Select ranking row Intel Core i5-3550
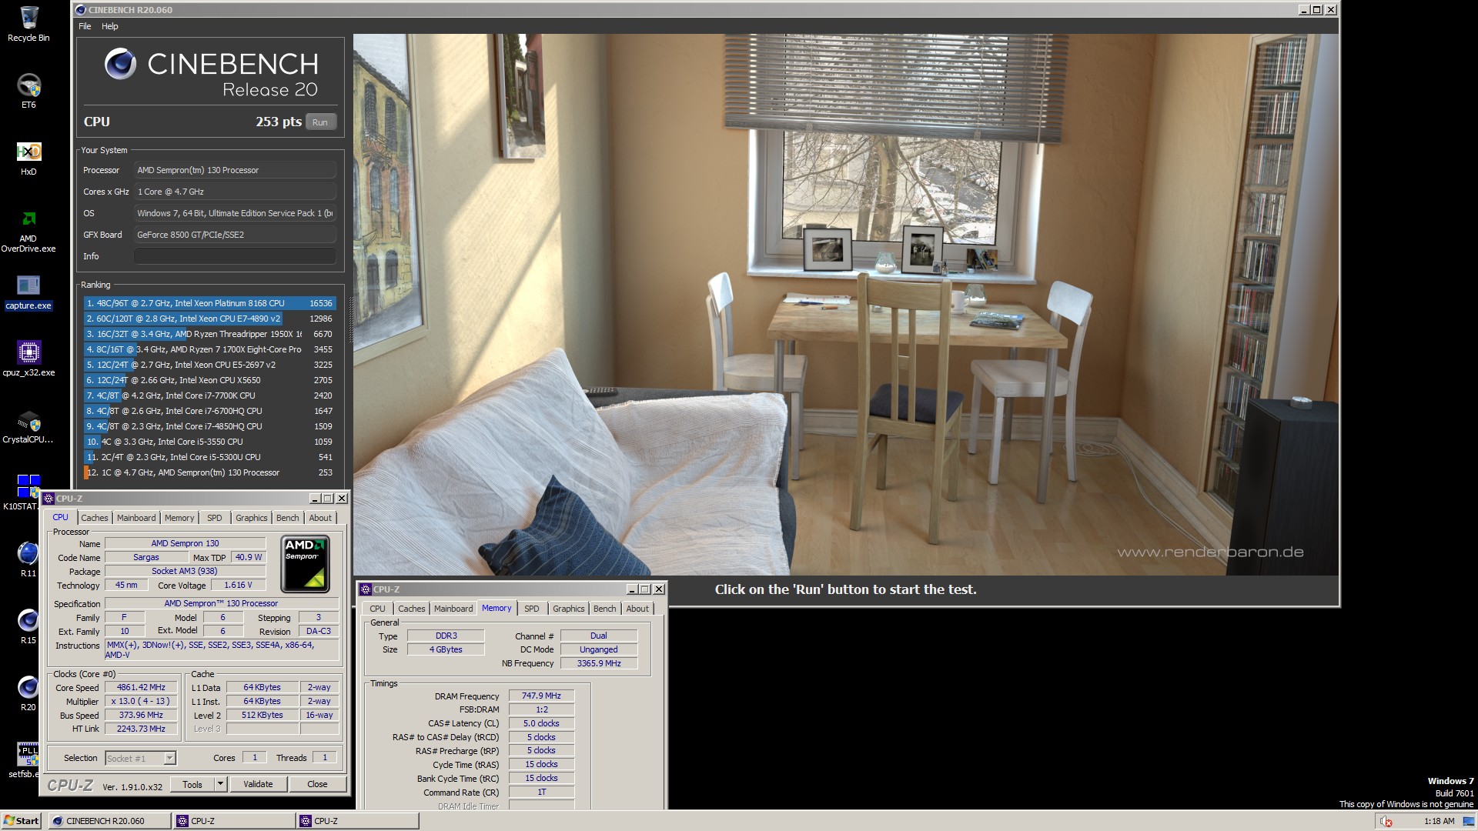Screen dimensions: 1478x831 click(x=209, y=442)
